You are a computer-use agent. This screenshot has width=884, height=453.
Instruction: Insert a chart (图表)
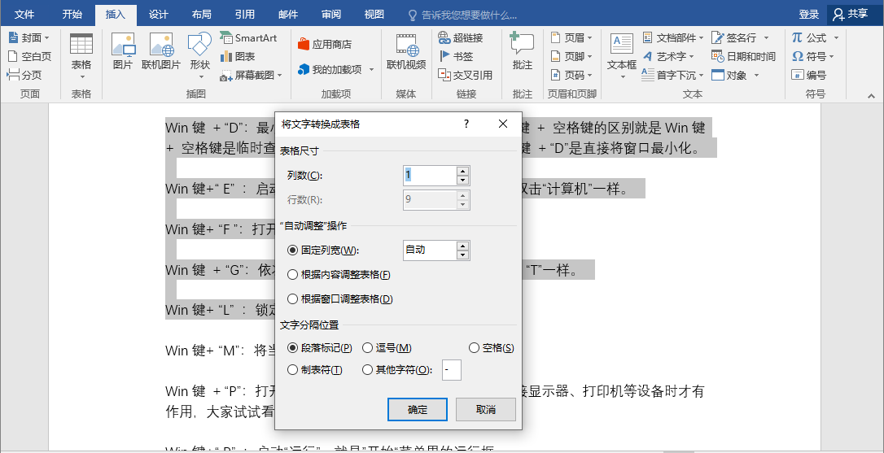click(238, 56)
